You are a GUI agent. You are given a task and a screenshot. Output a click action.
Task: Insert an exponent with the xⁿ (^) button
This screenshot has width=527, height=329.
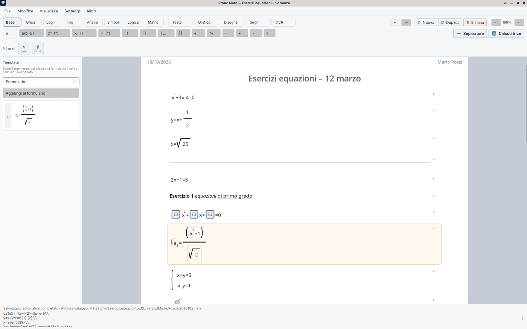pyautogui.click(x=58, y=33)
